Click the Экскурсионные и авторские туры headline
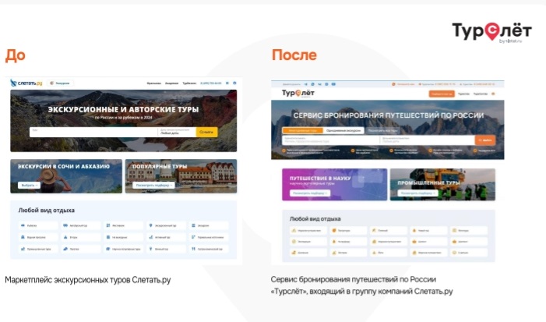This screenshot has width=546, height=322. [x=123, y=109]
